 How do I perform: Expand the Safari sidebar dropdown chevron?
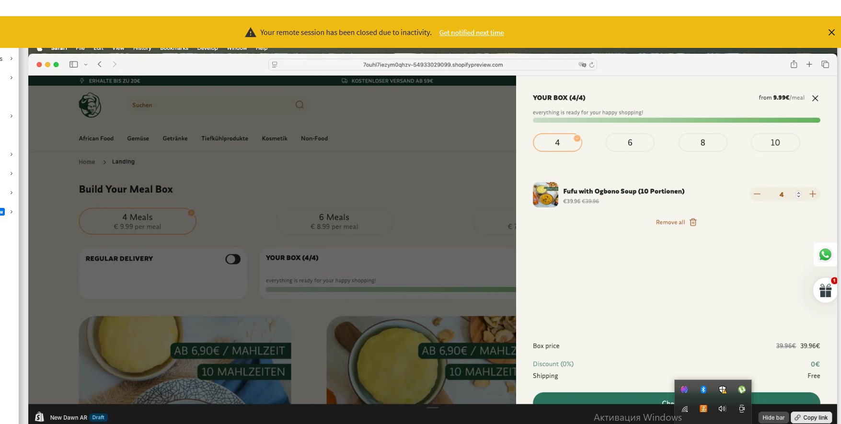tap(86, 64)
